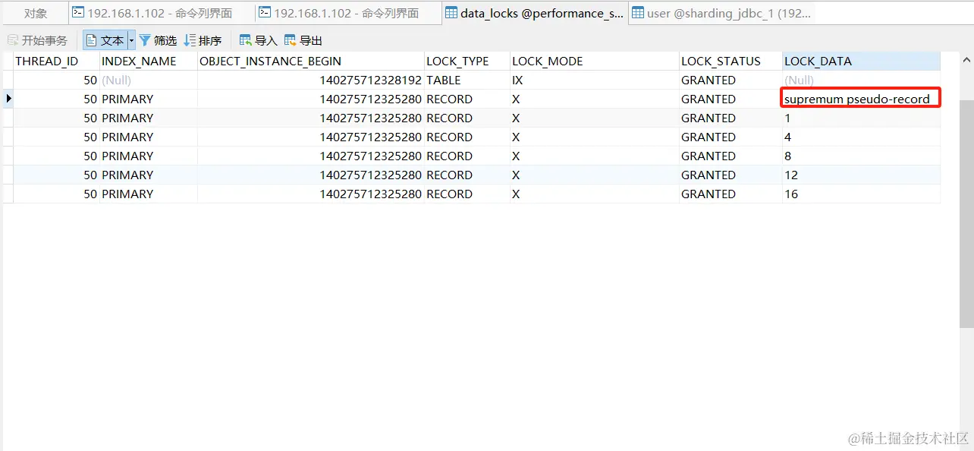Switch to the user @sharding_jdbc_1 tab
The image size is (974, 451).
(721, 13)
